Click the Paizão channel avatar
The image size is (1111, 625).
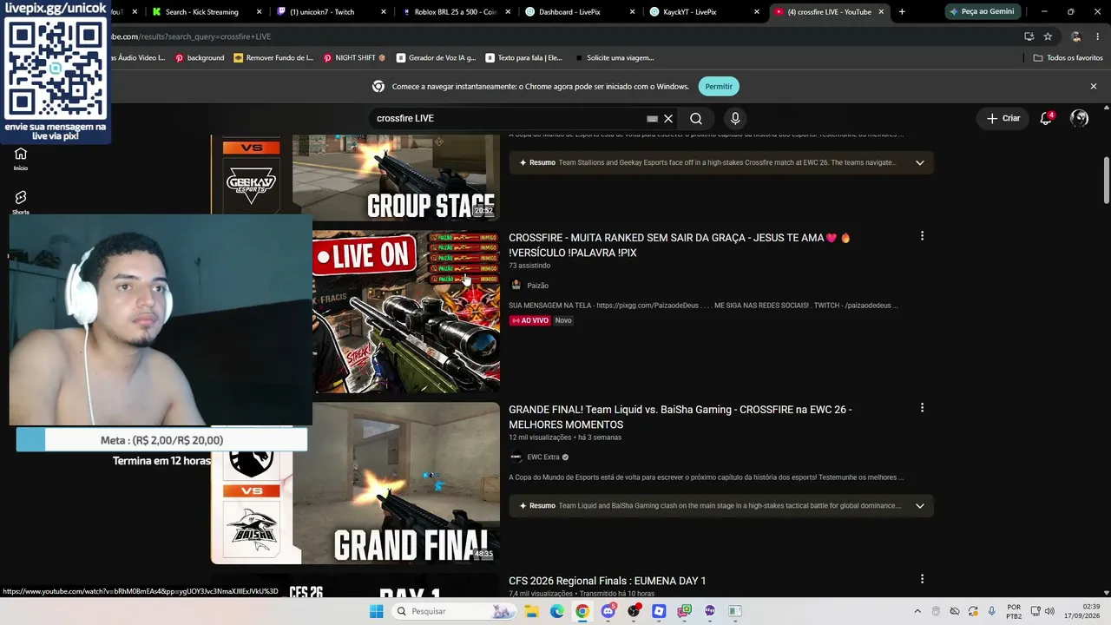click(516, 286)
